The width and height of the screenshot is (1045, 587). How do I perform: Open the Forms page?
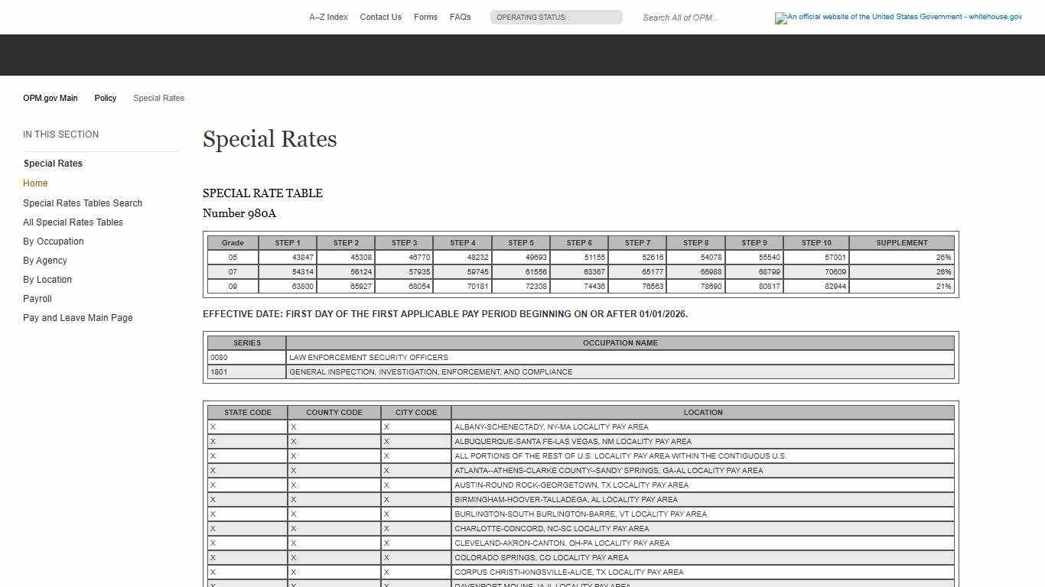(x=425, y=17)
